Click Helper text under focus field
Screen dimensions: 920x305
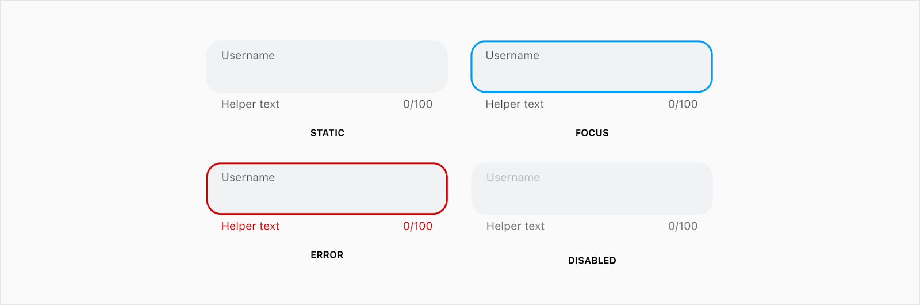(x=515, y=104)
